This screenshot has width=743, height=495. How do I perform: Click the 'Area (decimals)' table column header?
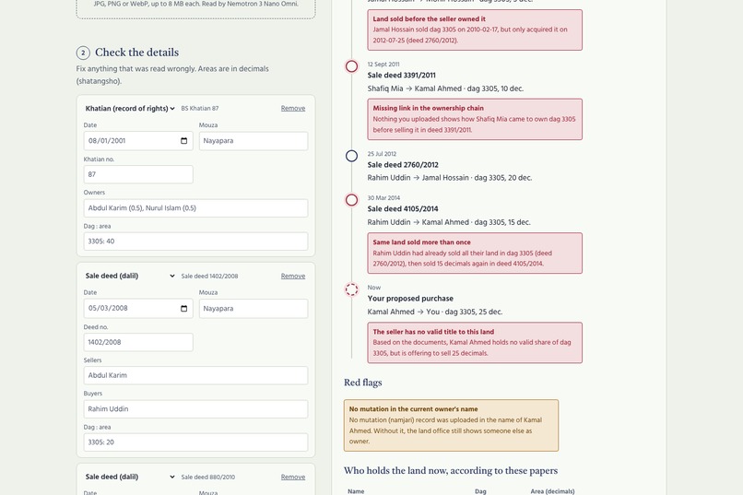(x=552, y=491)
